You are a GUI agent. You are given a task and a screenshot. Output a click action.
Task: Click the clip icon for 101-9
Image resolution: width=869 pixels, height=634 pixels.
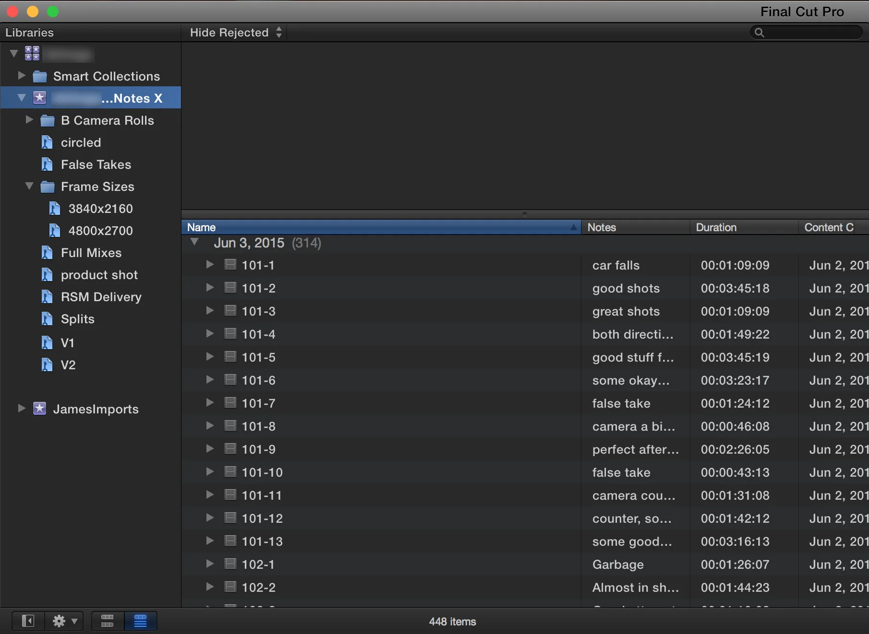[x=230, y=448]
